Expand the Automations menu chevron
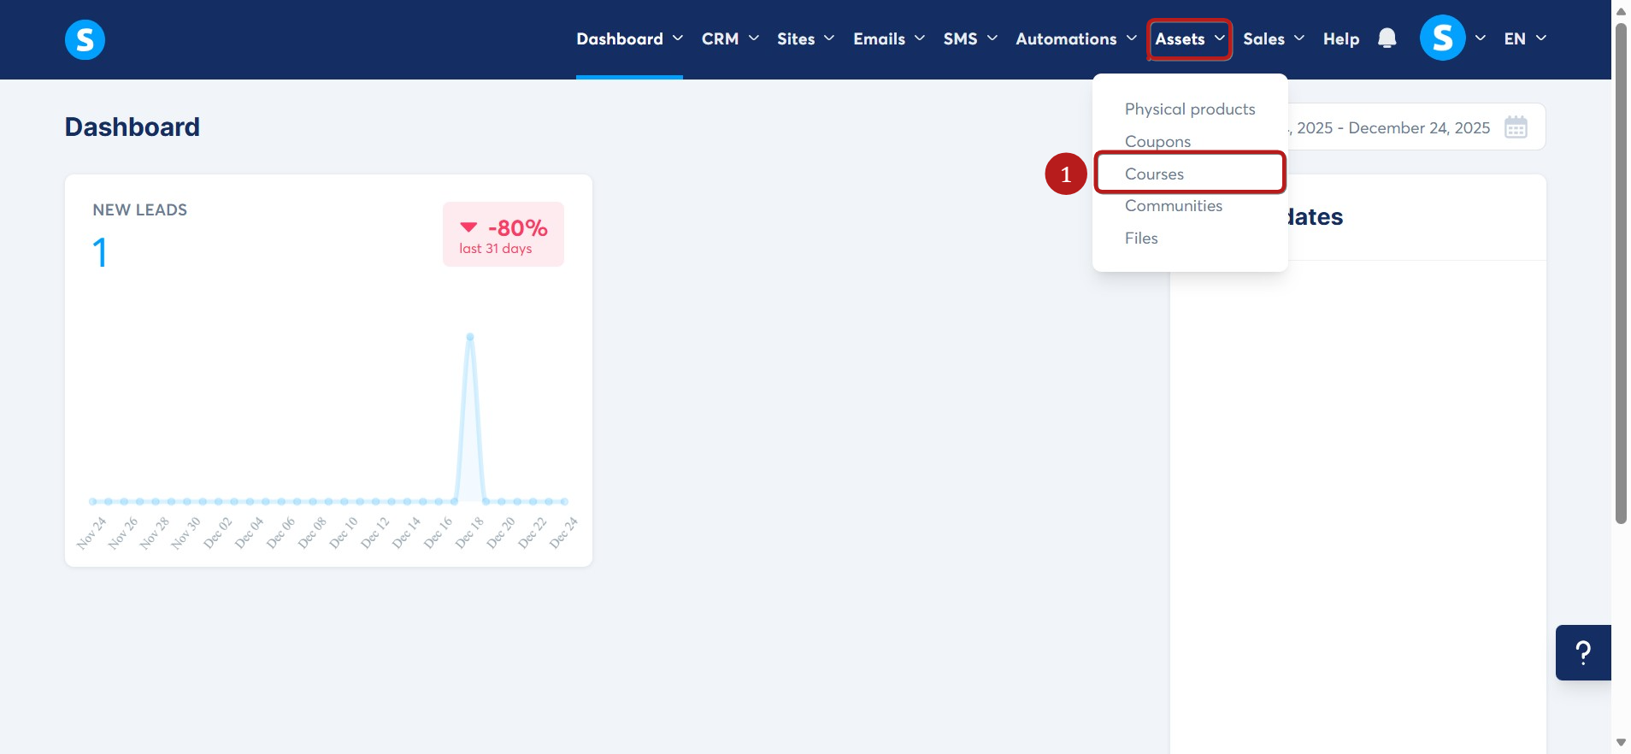Image resolution: width=1631 pixels, height=754 pixels. coord(1131,38)
